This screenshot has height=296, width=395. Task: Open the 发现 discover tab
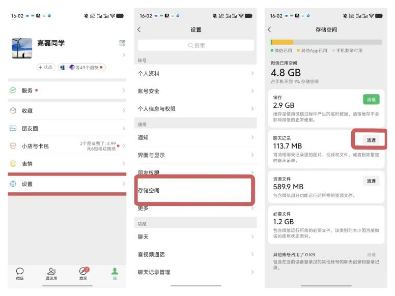point(83,274)
